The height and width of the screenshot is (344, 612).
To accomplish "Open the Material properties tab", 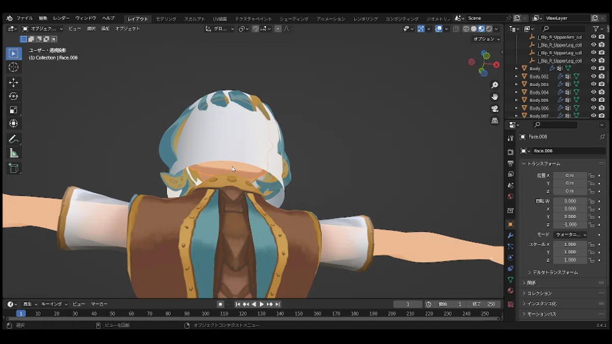I will pos(511,291).
